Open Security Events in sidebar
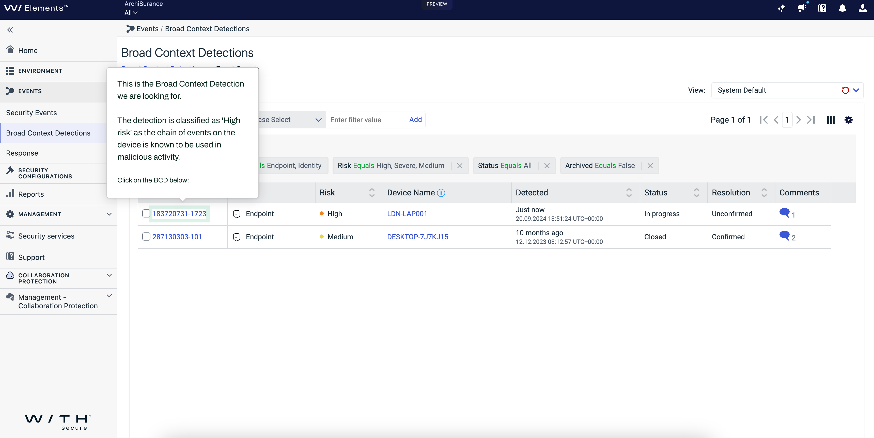Screen dimensions: 874x438 click(x=32, y=113)
